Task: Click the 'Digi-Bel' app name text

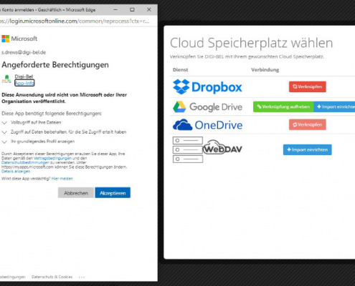Action: pyautogui.click(x=24, y=77)
